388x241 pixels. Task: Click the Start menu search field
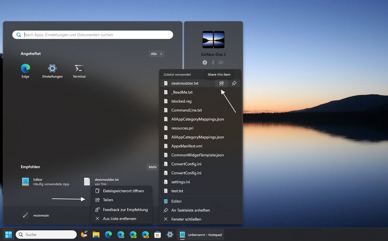tap(93, 35)
